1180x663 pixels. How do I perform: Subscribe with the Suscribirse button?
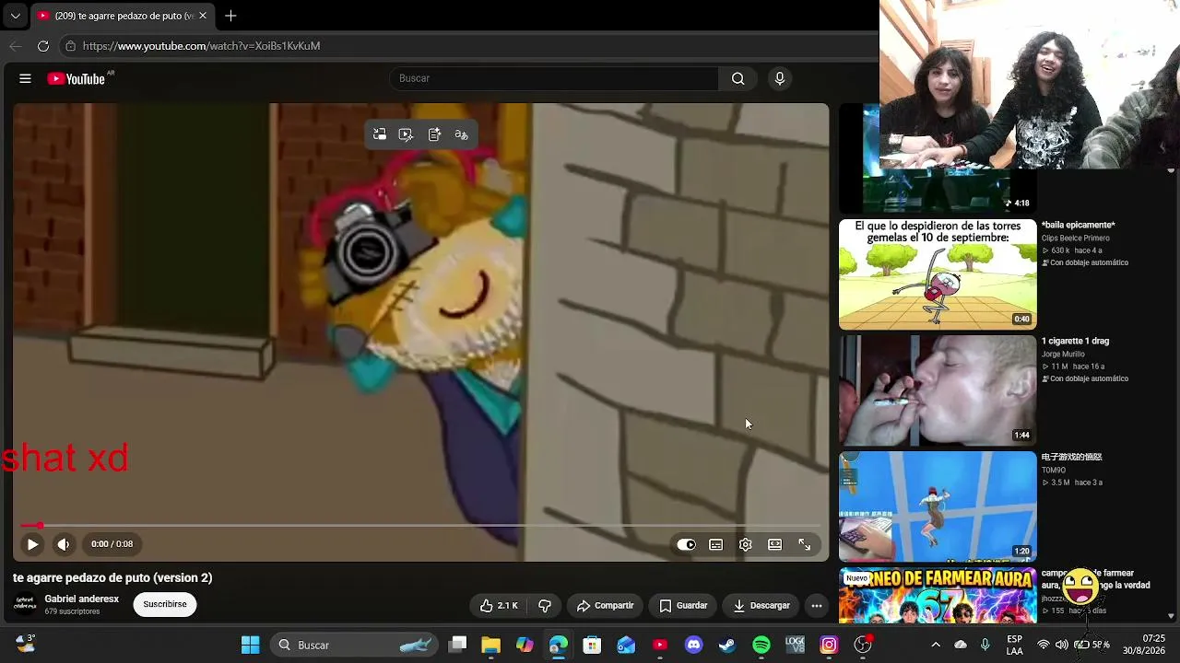point(165,604)
